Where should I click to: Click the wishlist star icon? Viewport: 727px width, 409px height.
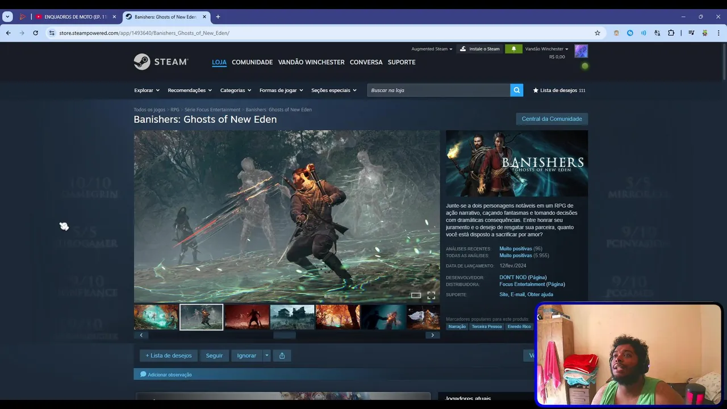tap(536, 90)
